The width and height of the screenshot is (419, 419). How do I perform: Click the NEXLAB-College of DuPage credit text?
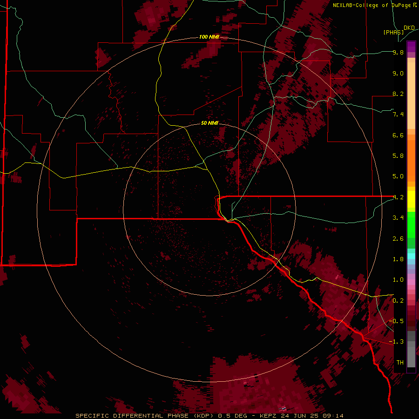pos(372,5)
